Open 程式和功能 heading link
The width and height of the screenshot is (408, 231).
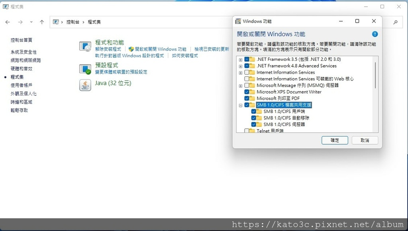pos(110,42)
